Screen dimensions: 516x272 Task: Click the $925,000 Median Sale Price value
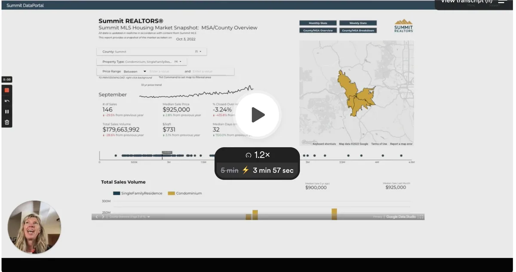(176, 110)
